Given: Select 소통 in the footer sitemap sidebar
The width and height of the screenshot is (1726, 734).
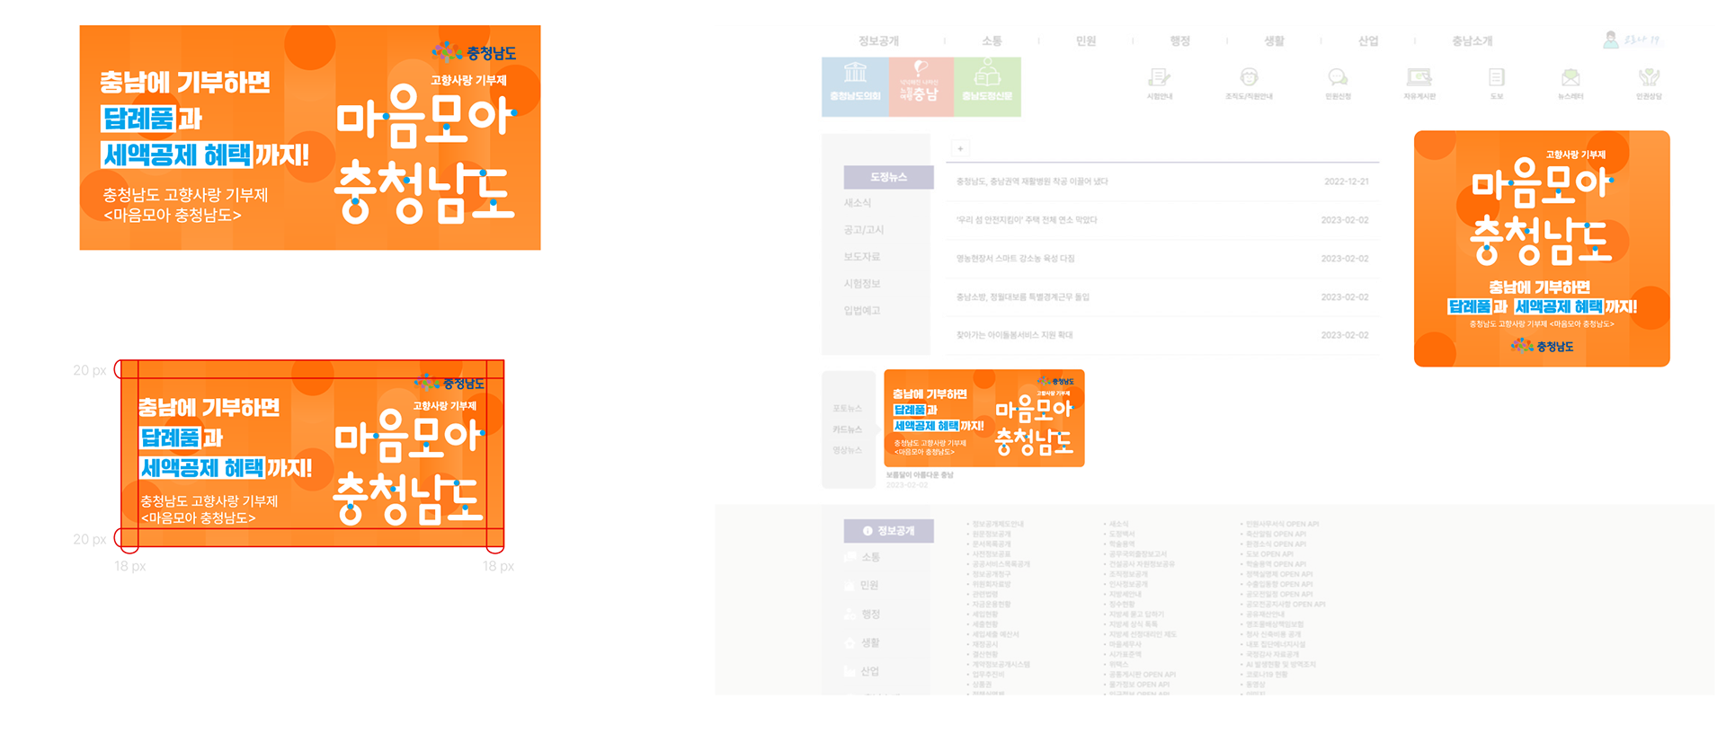Looking at the screenshot, I should 870,557.
